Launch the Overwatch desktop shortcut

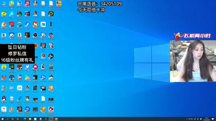point(19,24)
